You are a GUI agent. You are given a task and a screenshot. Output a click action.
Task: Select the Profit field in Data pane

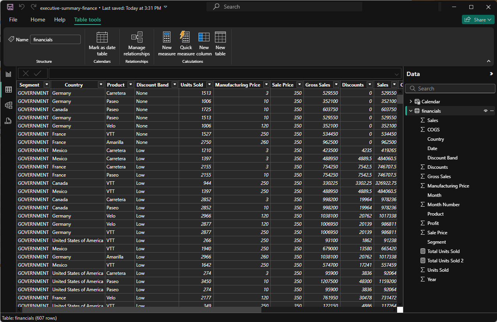click(x=433, y=223)
